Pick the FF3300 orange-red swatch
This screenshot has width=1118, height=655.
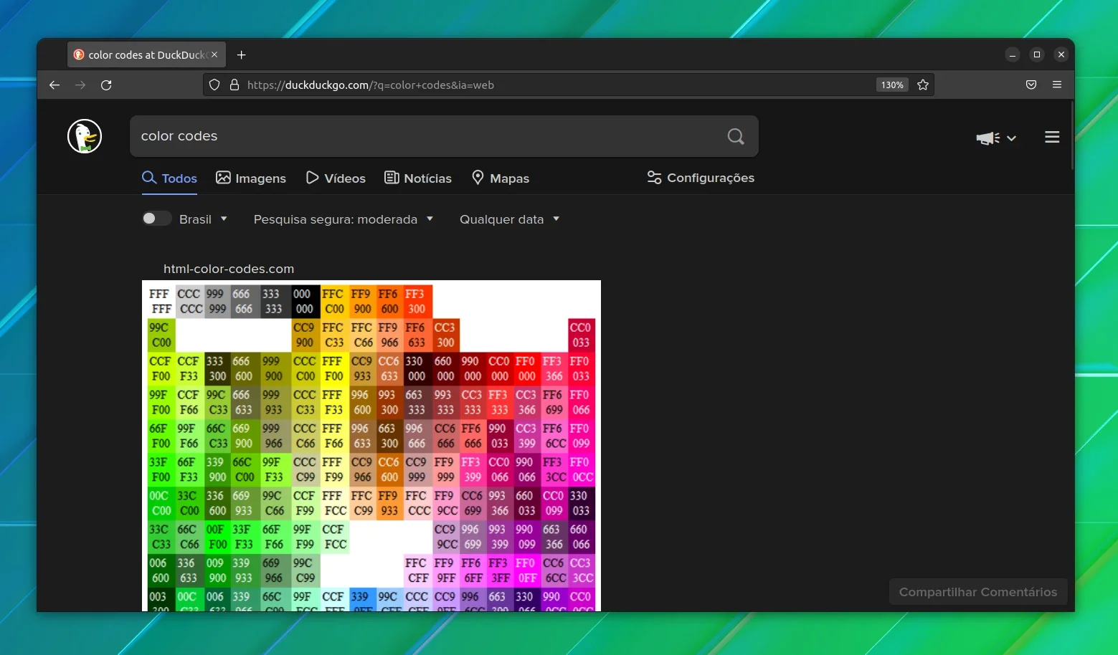[x=417, y=302]
